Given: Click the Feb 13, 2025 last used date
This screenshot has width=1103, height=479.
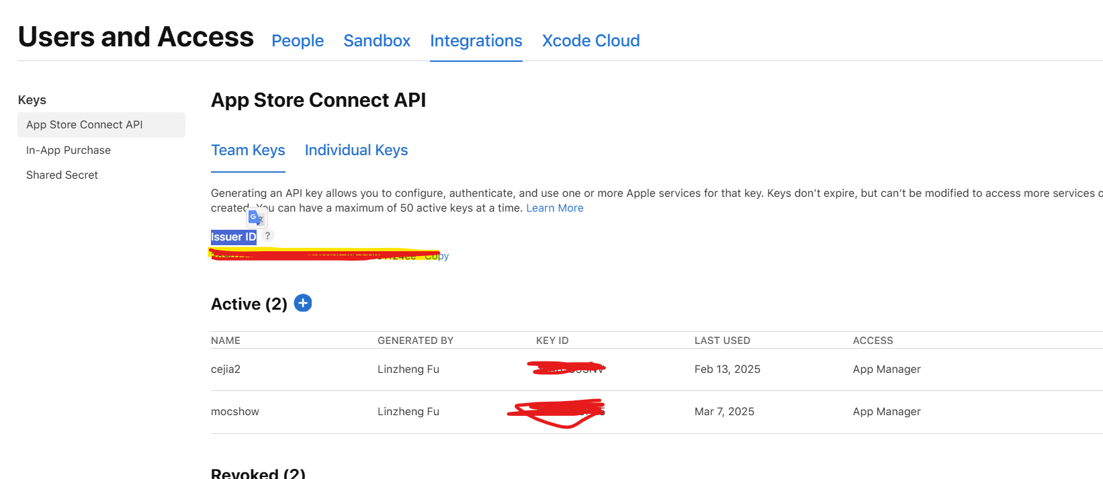Looking at the screenshot, I should pos(727,369).
